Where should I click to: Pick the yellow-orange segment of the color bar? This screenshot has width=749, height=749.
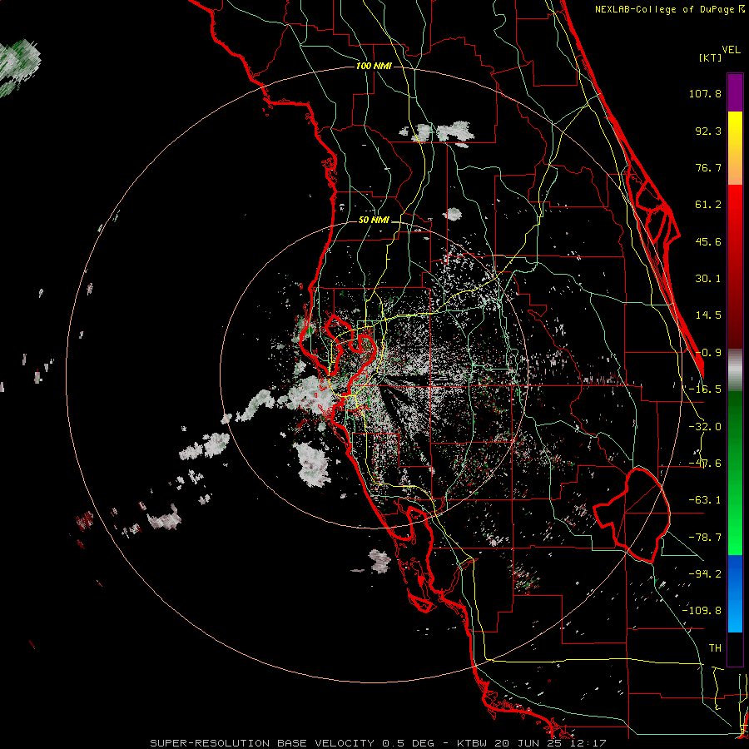point(735,148)
